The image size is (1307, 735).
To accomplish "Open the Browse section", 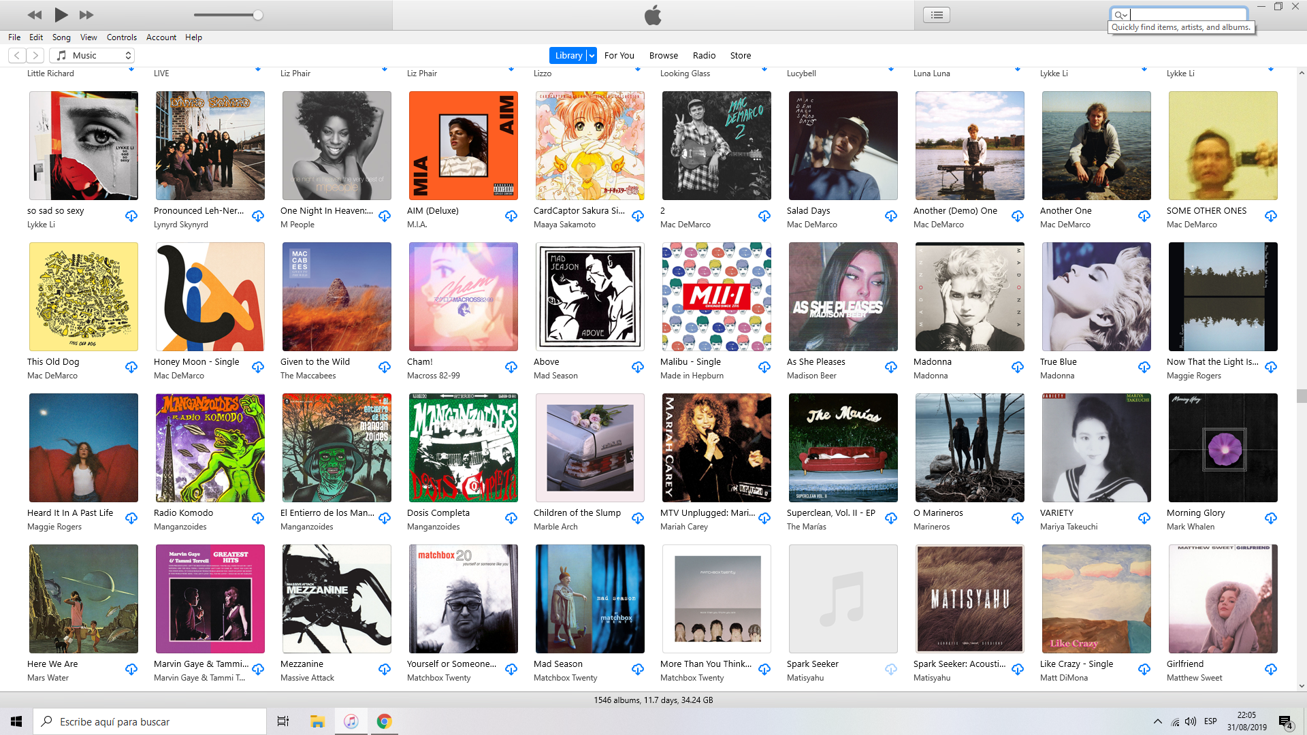I will click(x=663, y=55).
